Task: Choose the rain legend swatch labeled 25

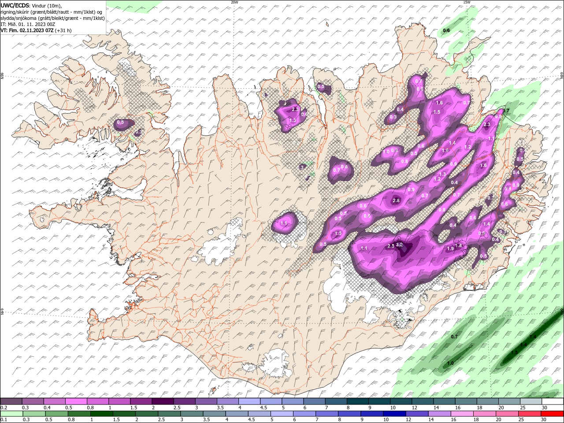Action: click(530, 414)
